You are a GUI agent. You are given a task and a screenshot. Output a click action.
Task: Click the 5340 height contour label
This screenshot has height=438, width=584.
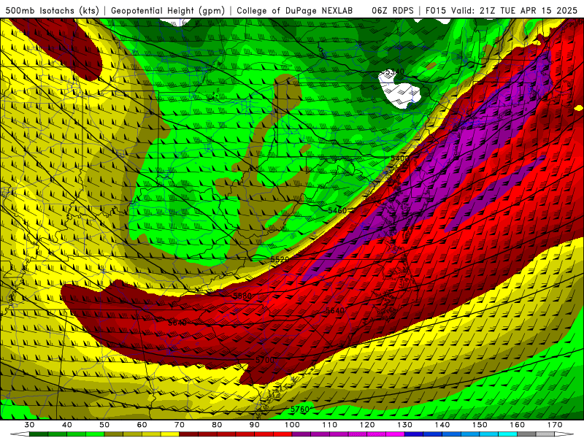click(395, 72)
